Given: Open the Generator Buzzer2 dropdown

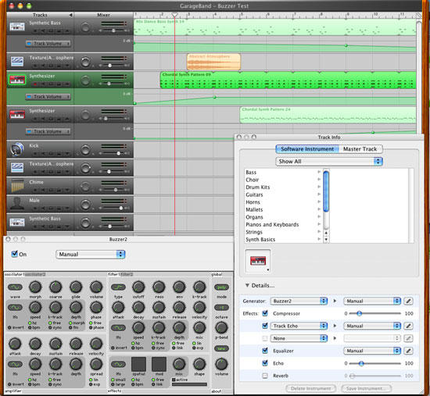Looking at the screenshot, I should pos(299,301).
